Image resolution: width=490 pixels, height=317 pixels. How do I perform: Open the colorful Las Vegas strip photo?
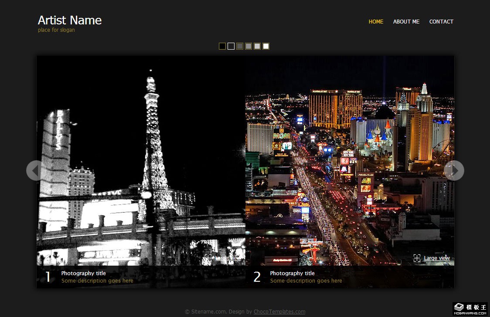(350, 161)
